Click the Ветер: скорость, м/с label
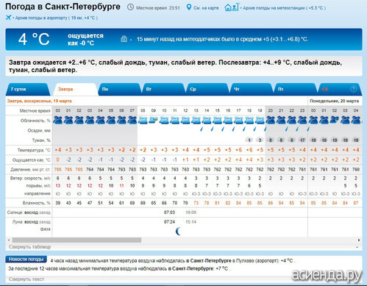This screenshot has width=367, height=286. click(x=30, y=178)
